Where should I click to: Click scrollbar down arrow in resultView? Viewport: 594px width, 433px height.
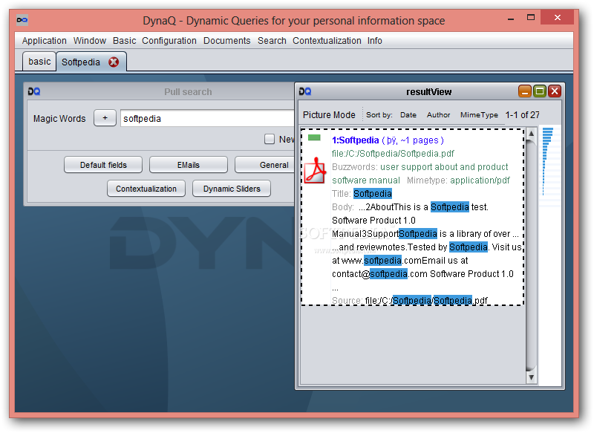(x=531, y=377)
